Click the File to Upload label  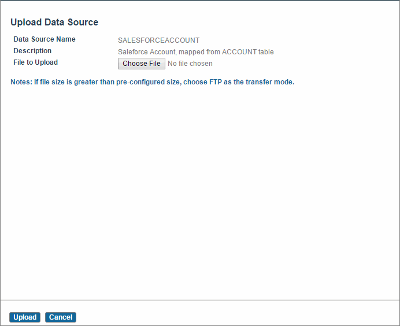coord(35,62)
